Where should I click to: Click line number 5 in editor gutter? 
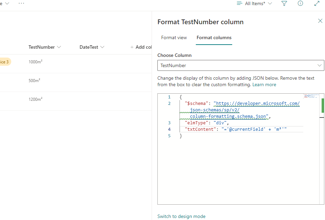coord(169,136)
